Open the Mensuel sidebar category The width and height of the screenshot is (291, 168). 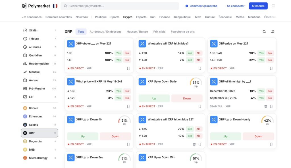39,72
